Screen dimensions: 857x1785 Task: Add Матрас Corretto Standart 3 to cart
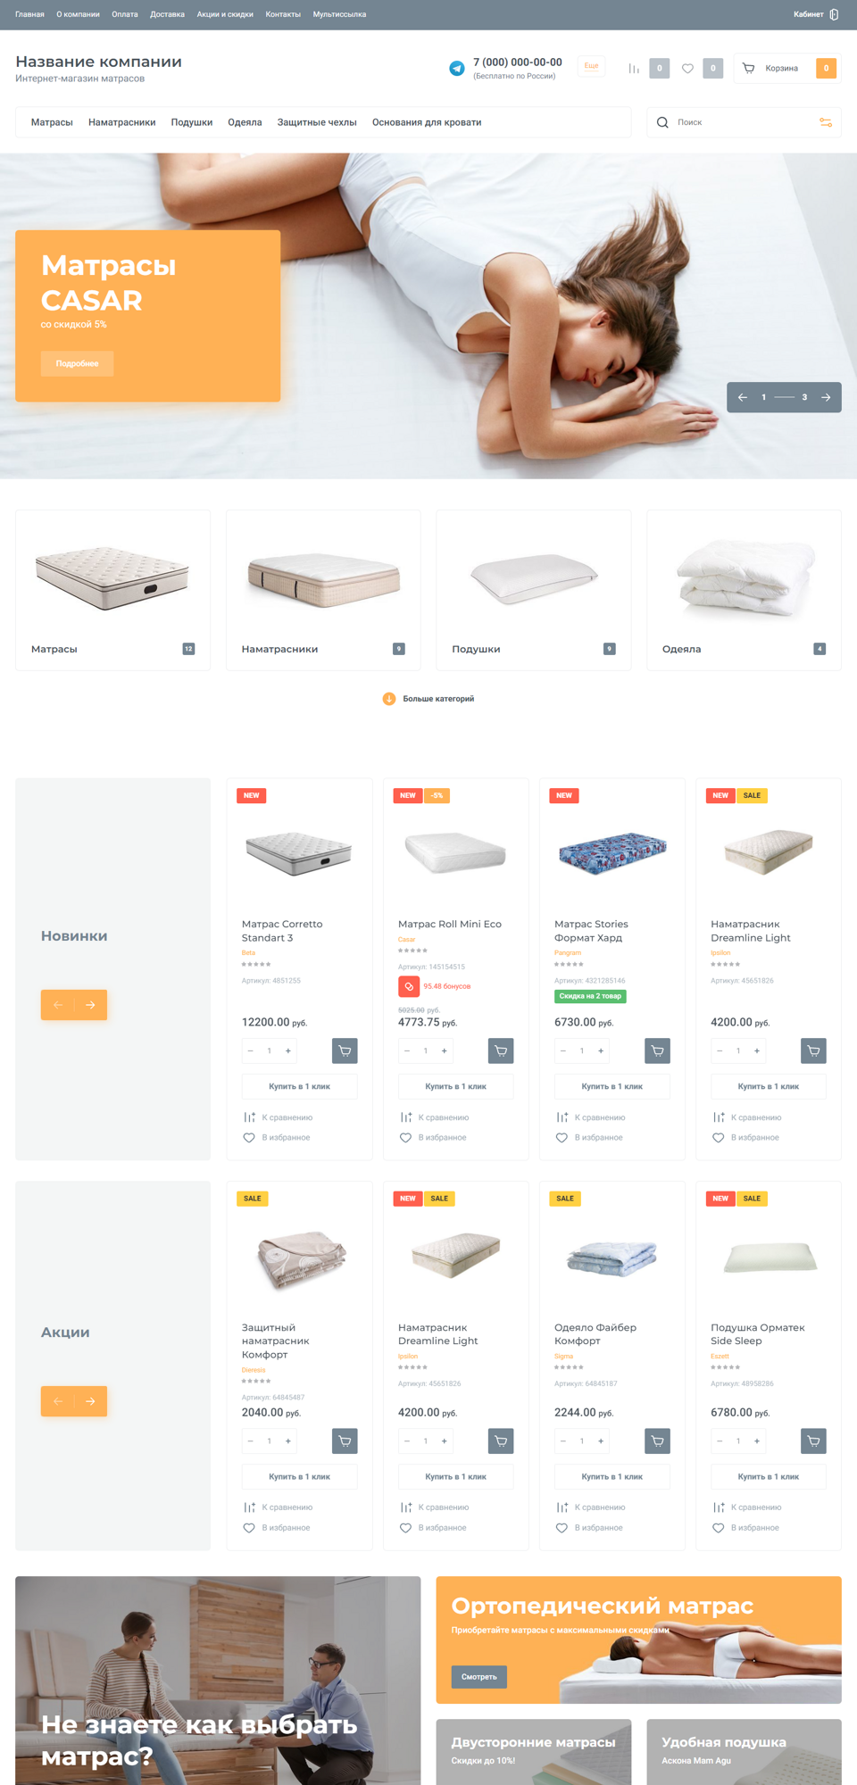(x=345, y=1050)
